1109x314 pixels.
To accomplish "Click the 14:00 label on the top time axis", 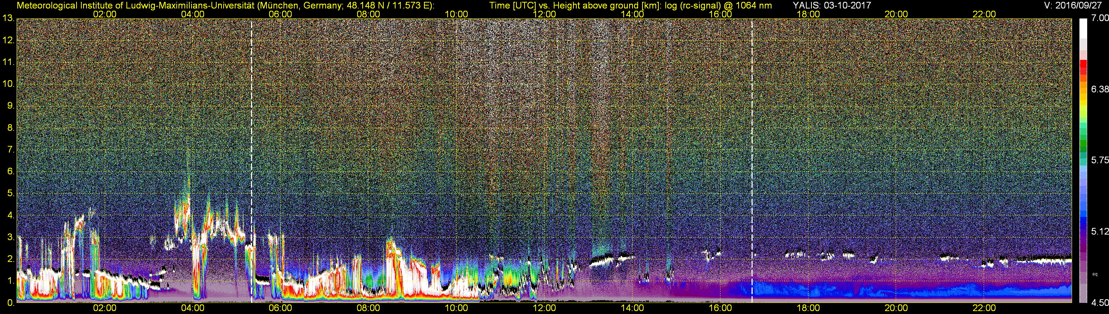I will pyautogui.click(x=632, y=14).
